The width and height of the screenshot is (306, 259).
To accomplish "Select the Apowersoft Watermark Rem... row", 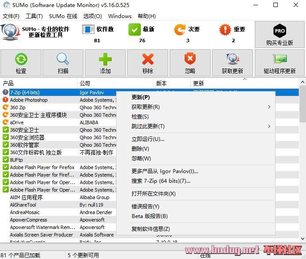I will (59, 227).
